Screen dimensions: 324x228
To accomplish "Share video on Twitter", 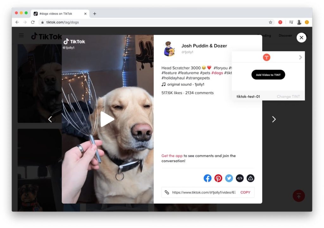I will pyautogui.click(x=229, y=178).
